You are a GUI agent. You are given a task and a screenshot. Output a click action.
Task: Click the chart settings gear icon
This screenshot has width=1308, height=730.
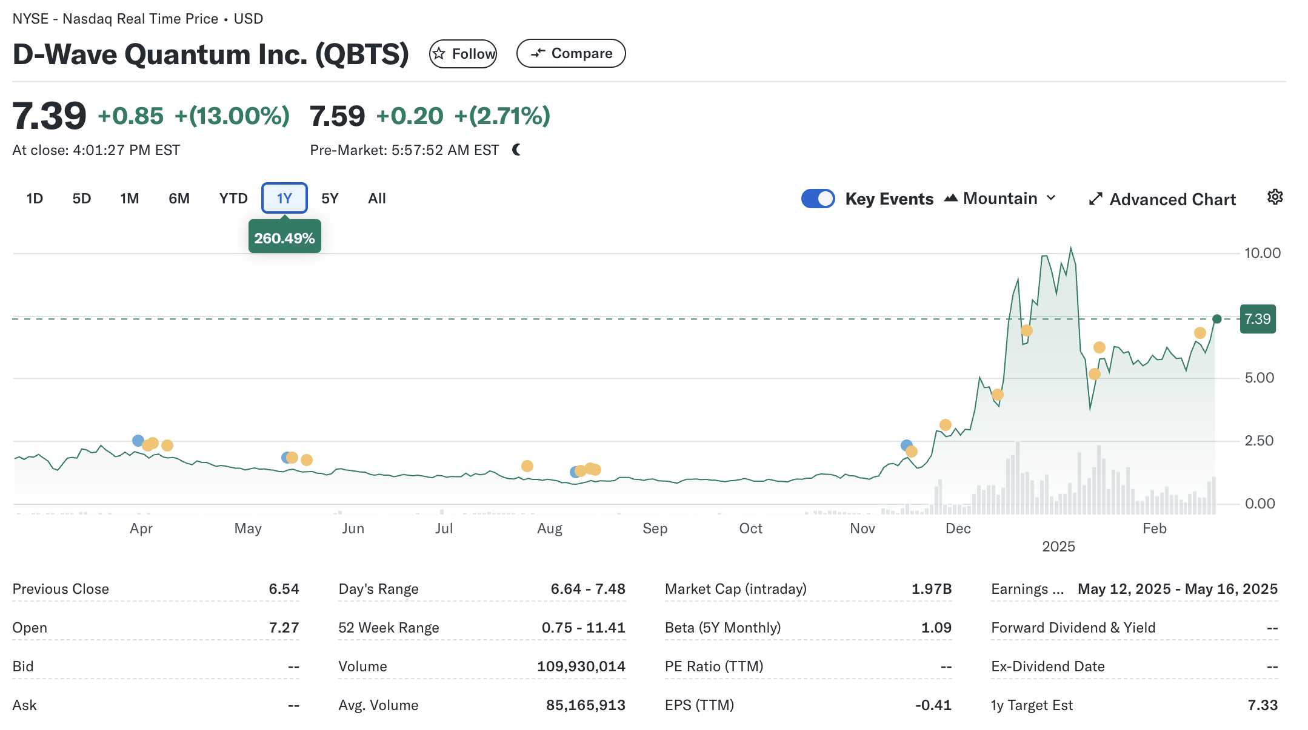(x=1275, y=197)
